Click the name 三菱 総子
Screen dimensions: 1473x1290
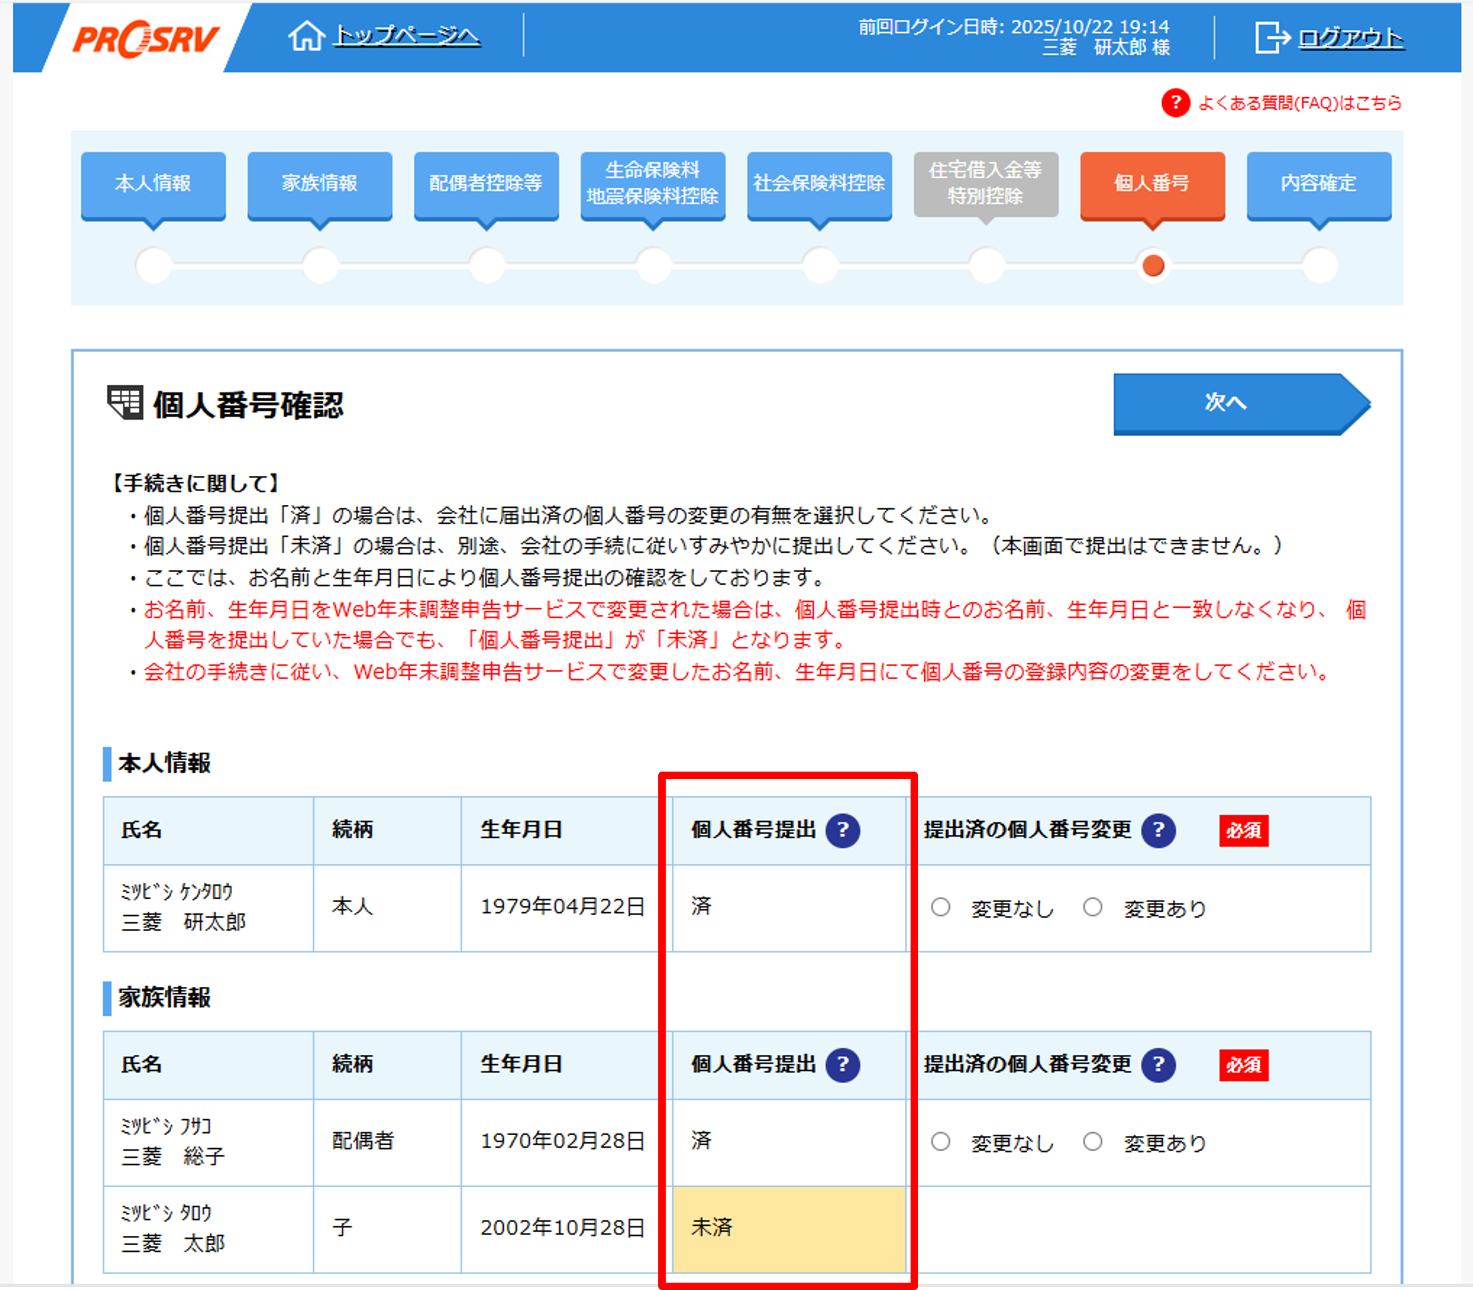click(173, 1157)
